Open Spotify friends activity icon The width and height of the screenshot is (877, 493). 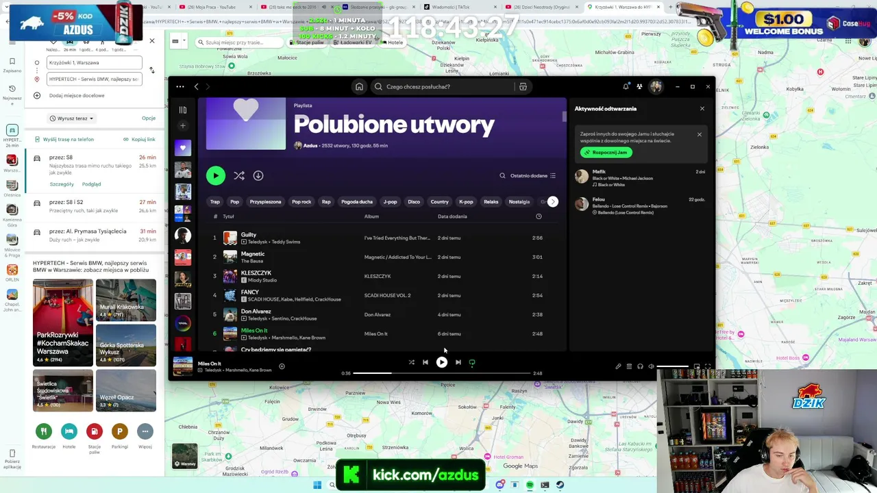639,86
